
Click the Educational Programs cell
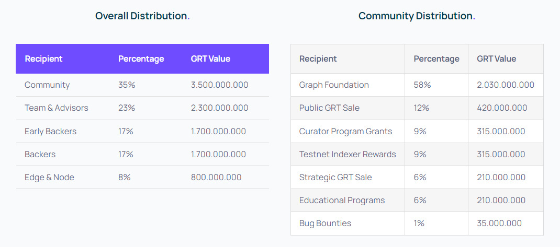pos(348,201)
